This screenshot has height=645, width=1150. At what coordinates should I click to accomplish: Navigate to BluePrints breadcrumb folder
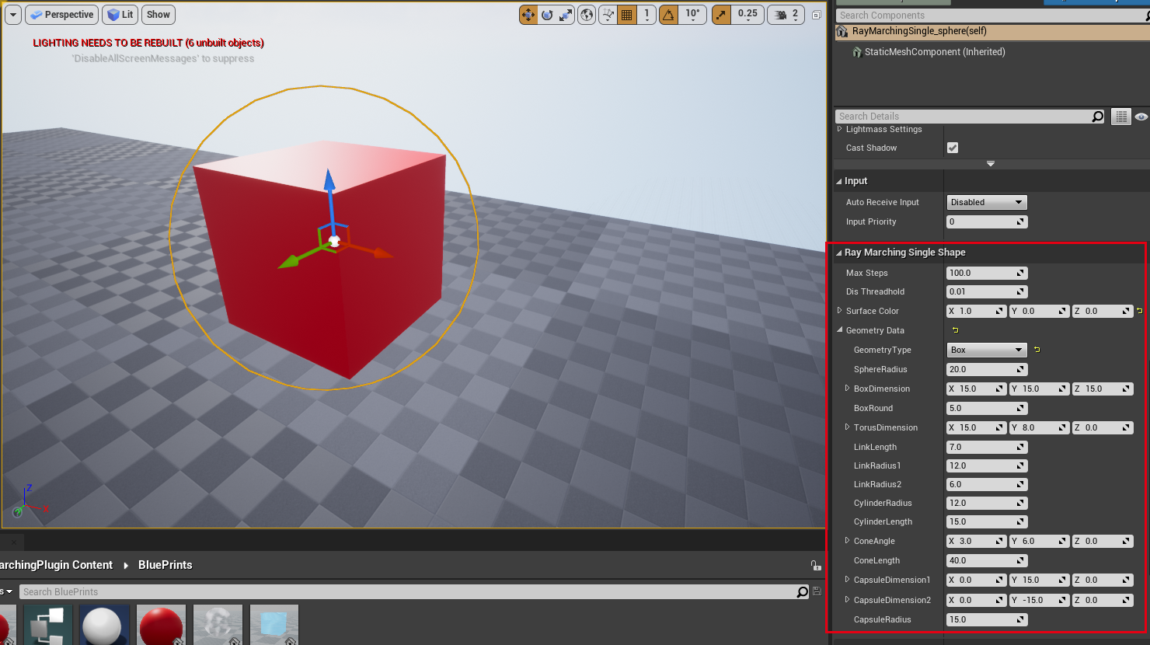pyautogui.click(x=165, y=565)
